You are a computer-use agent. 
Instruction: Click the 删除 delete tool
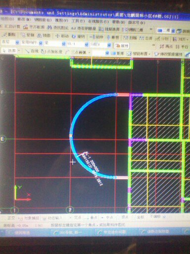(9, 35)
